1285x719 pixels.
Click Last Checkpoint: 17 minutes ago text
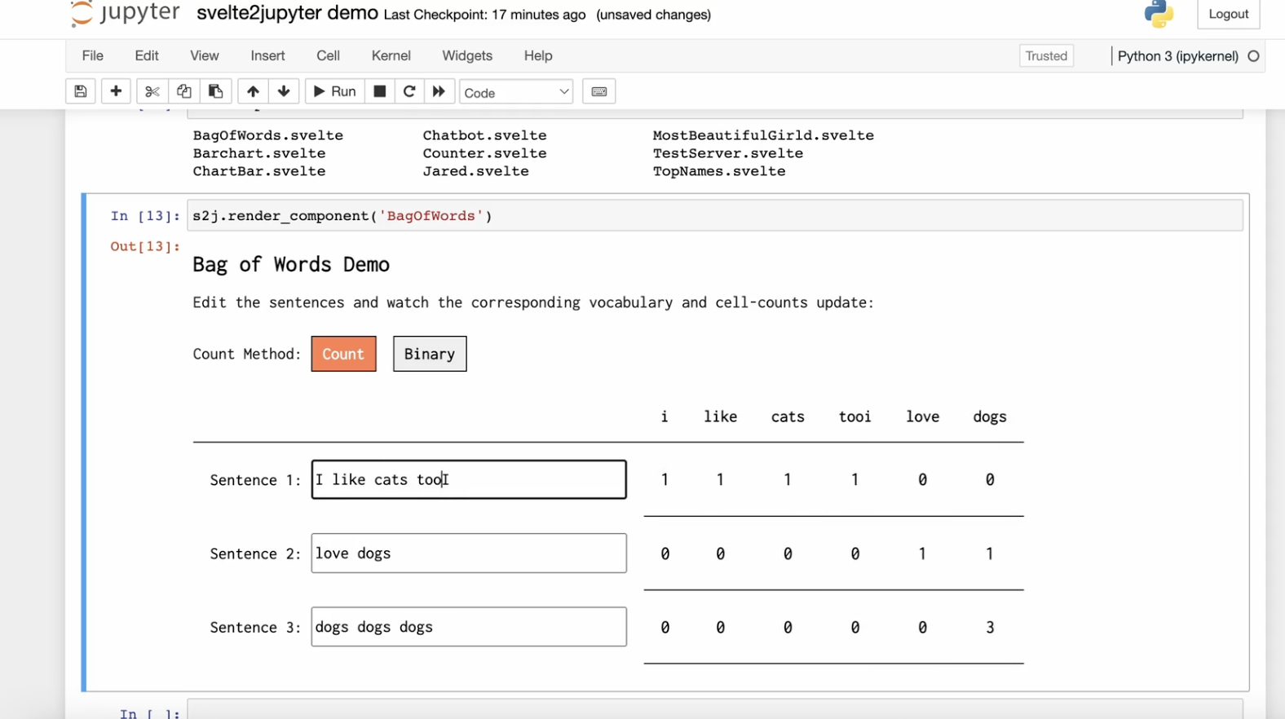pos(484,15)
